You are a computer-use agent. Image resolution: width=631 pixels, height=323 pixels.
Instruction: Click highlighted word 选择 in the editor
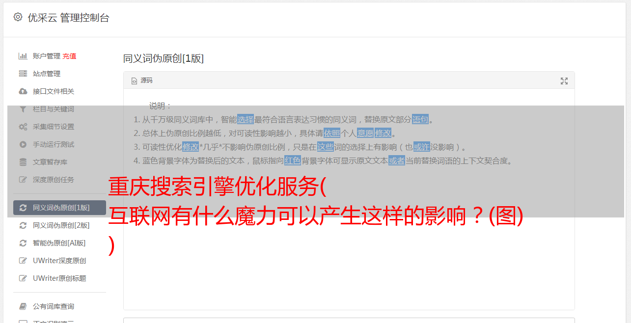coord(246,119)
